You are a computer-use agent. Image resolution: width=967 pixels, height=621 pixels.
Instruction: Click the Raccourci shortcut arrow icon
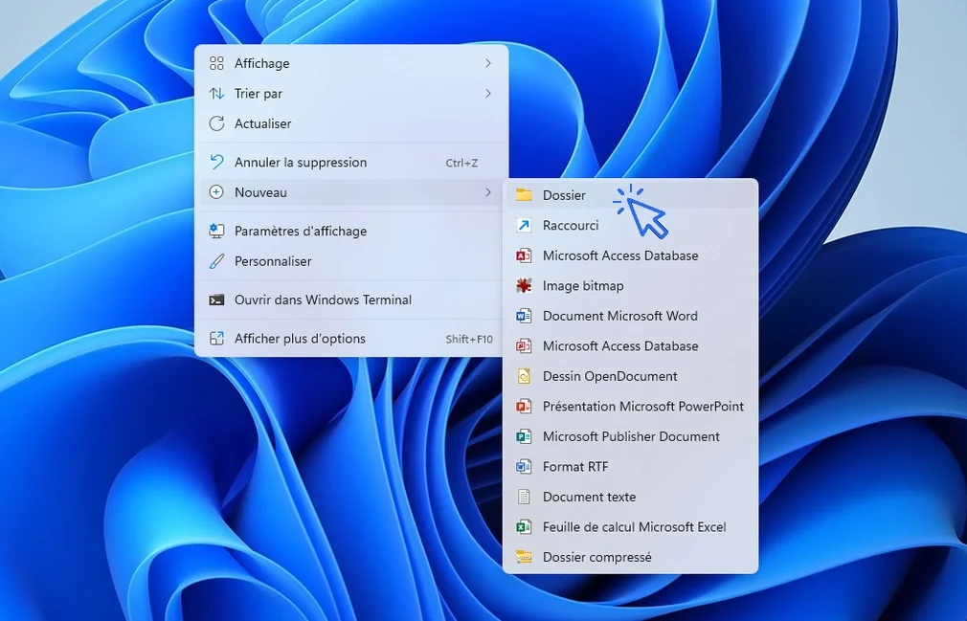click(x=522, y=225)
